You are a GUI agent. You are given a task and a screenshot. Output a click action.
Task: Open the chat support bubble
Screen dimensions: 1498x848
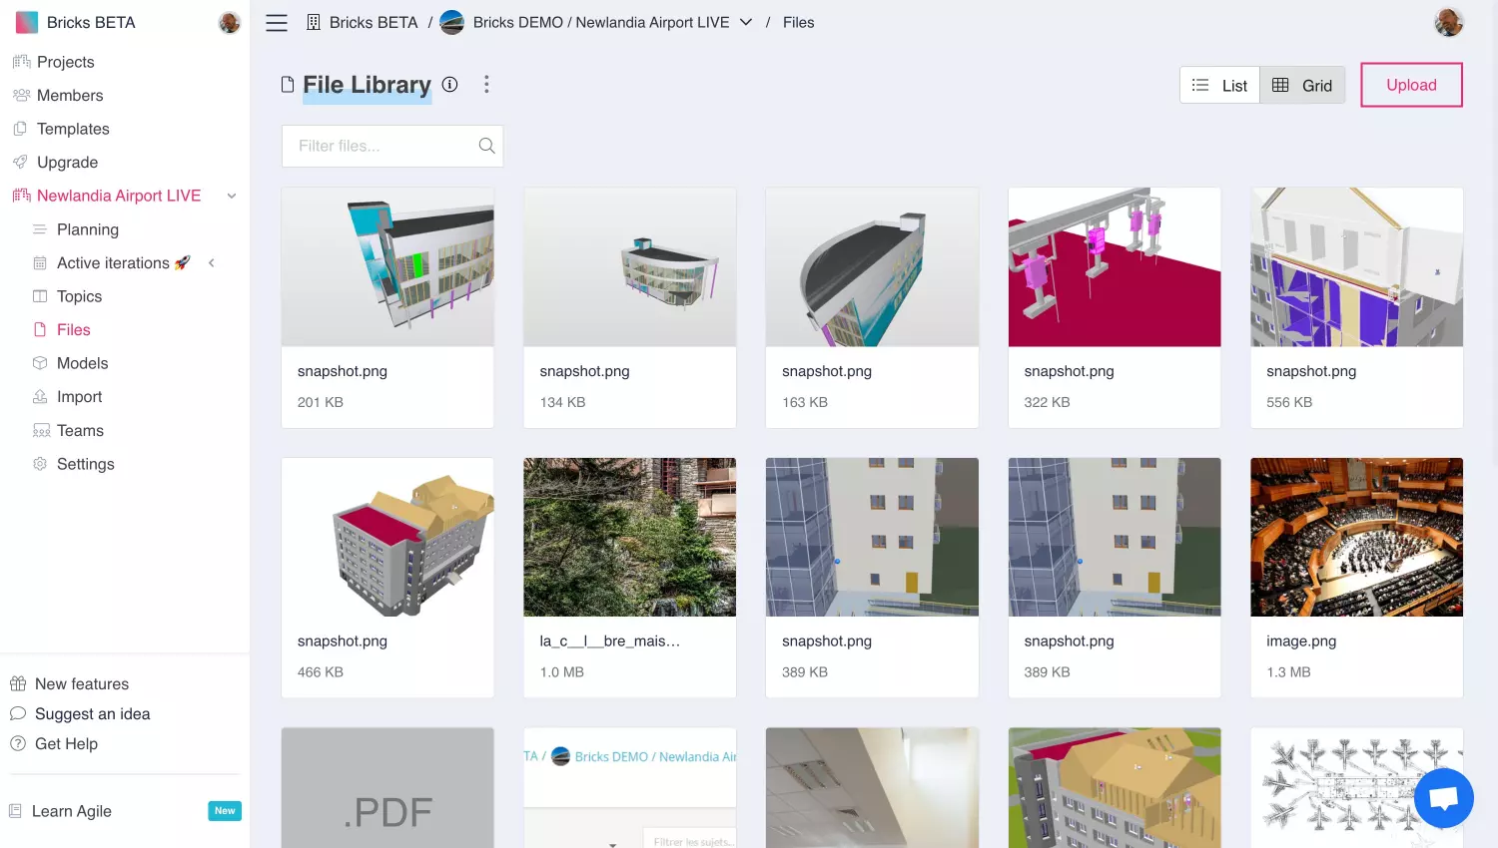1443,798
